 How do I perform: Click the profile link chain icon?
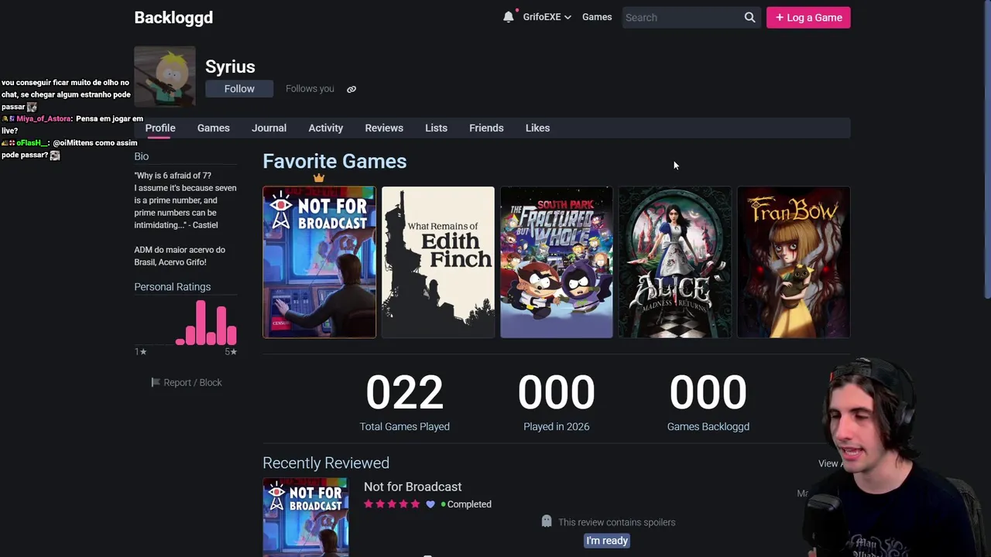[351, 89]
